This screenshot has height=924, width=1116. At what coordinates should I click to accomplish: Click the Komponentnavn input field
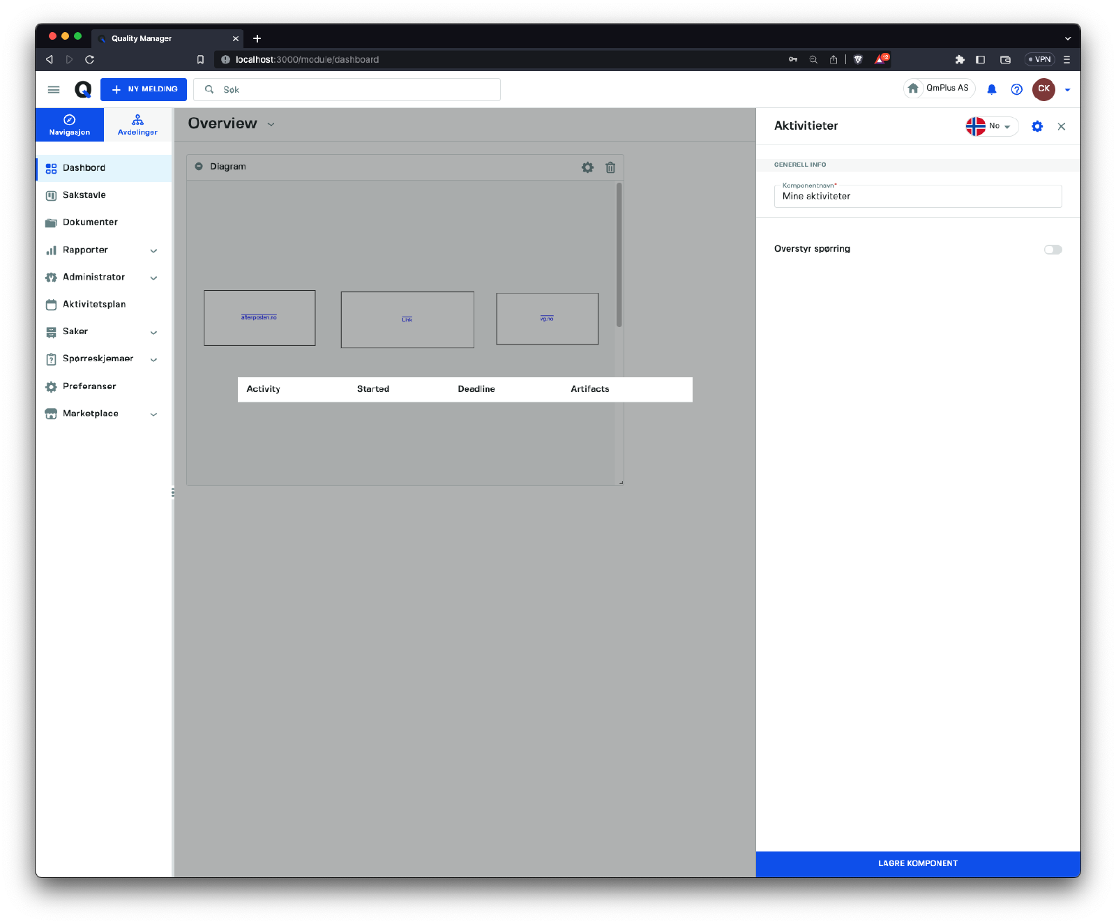(917, 197)
